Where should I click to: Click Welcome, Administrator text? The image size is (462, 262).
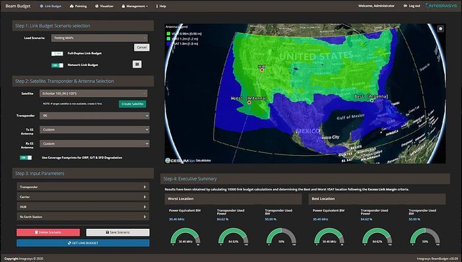coord(376,6)
